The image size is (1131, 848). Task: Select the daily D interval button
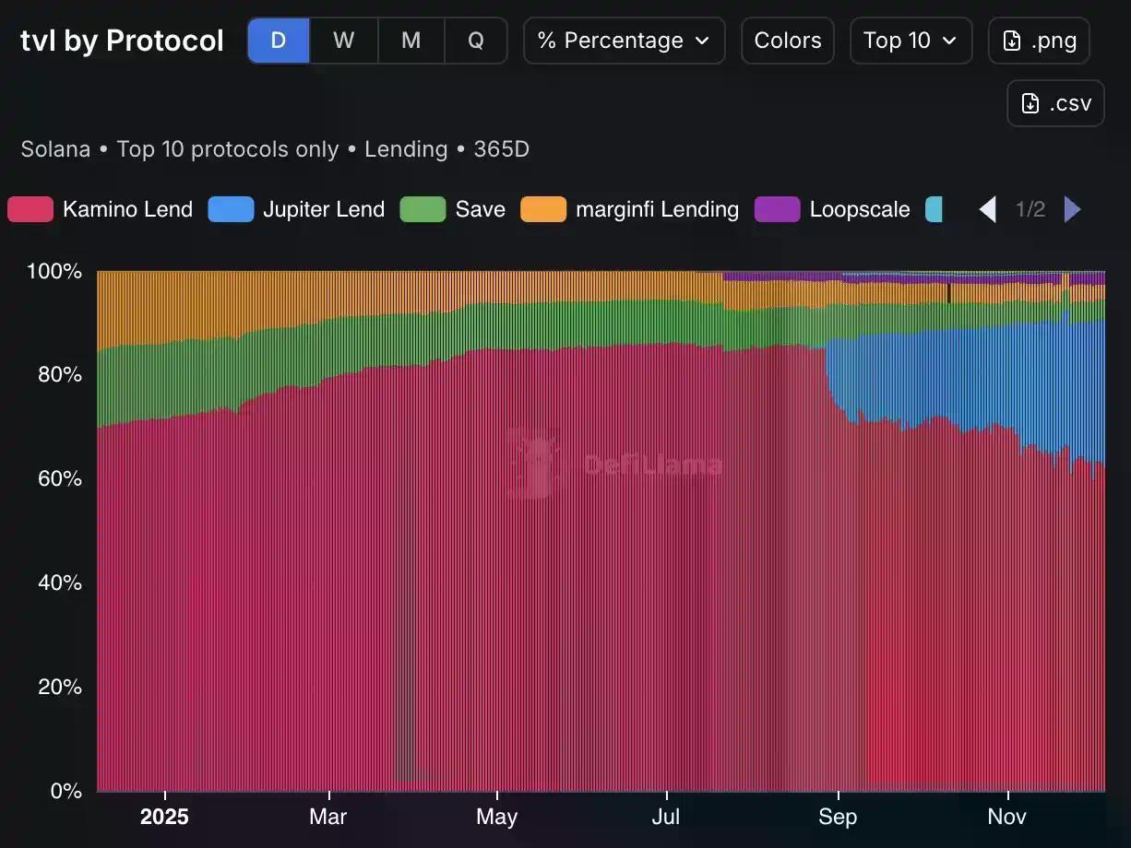279,41
